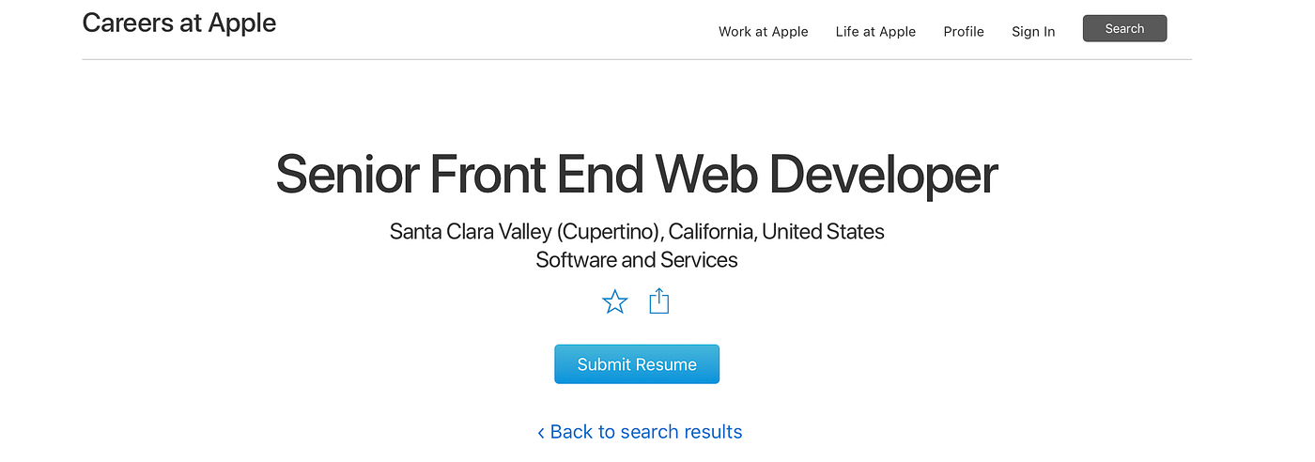1315x462 pixels.
Task: Click the Careers at Apple site title
Action: tap(179, 23)
